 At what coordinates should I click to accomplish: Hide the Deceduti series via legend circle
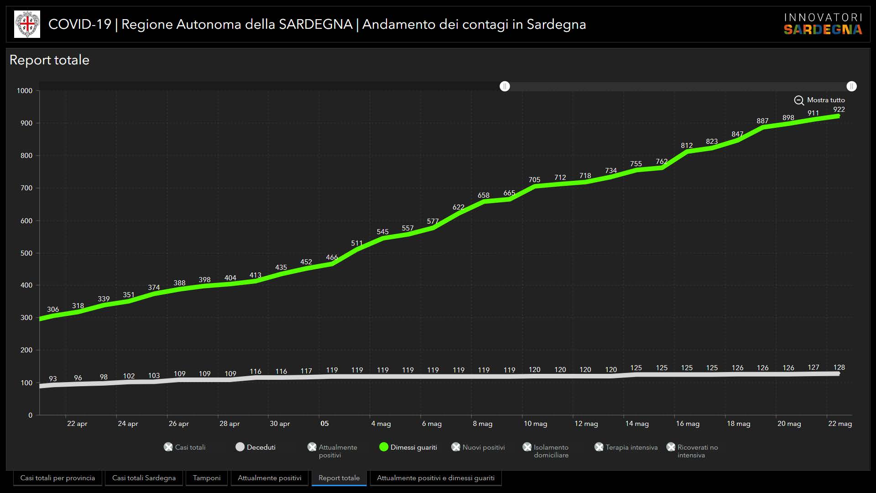pos(240,447)
